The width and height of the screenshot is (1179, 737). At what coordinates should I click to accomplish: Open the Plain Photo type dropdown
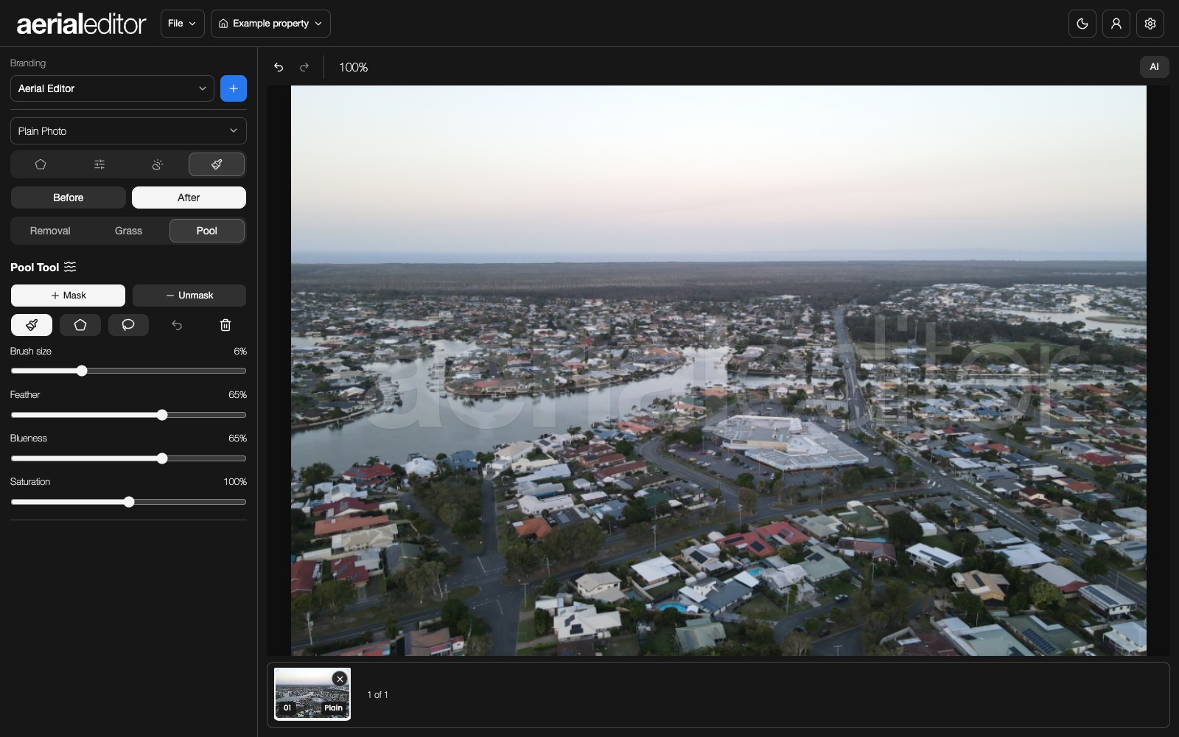pyautogui.click(x=128, y=131)
